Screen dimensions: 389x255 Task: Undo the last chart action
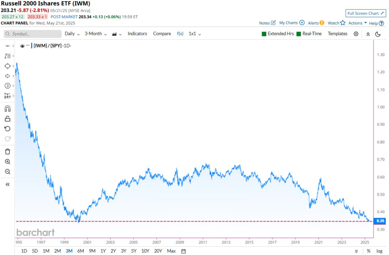pyautogui.click(x=8, y=129)
